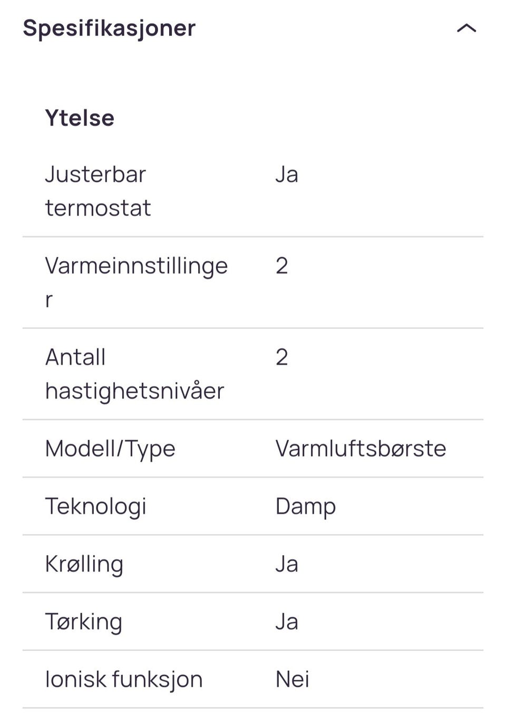This screenshot has width=506, height=719.
Task: Click the Spesifikasjoner heading
Action: point(109,28)
